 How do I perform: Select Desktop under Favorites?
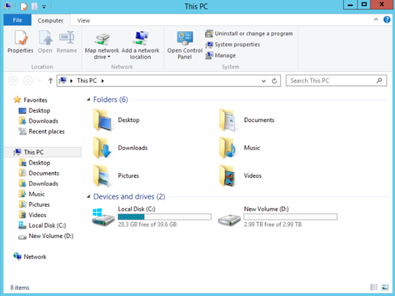click(34, 111)
